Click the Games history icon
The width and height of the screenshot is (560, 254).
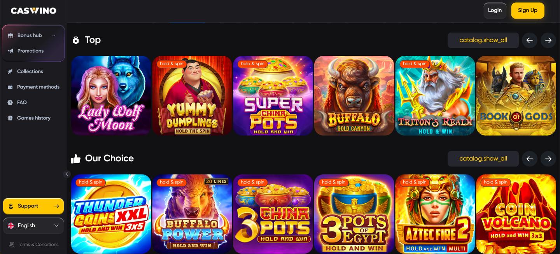(10, 118)
